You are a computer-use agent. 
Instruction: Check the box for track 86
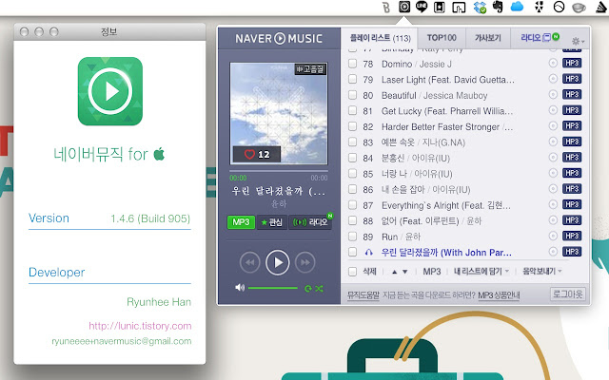tap(352, 189)
